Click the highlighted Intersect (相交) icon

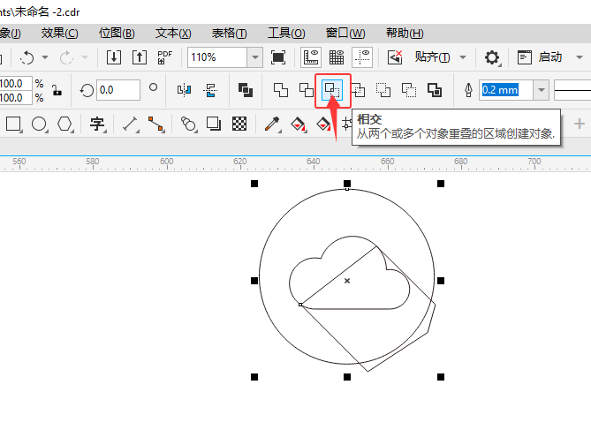coord(332,90)
